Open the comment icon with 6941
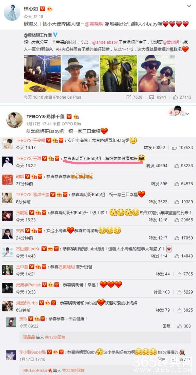196x375 pixels. click(x=151, y=97)
